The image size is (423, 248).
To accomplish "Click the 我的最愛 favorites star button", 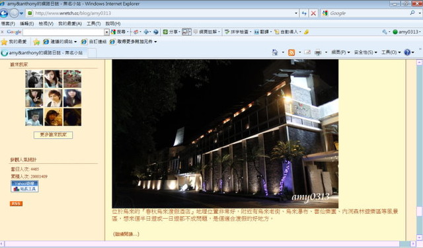I will coord(14,42).
